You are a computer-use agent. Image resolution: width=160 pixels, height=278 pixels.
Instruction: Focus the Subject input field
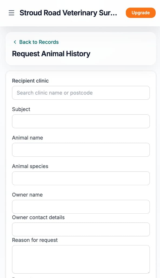(81, 121)
